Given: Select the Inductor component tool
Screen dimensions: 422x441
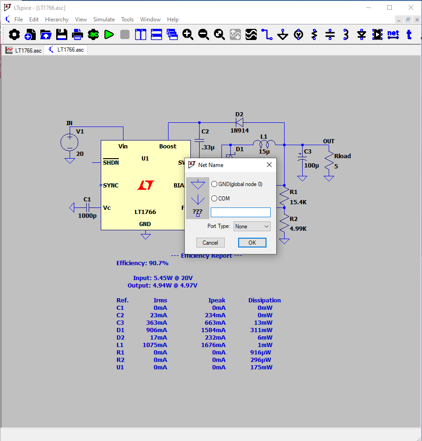Looking at the screenshot, I should pyautogui.click(x=346, y=34).
